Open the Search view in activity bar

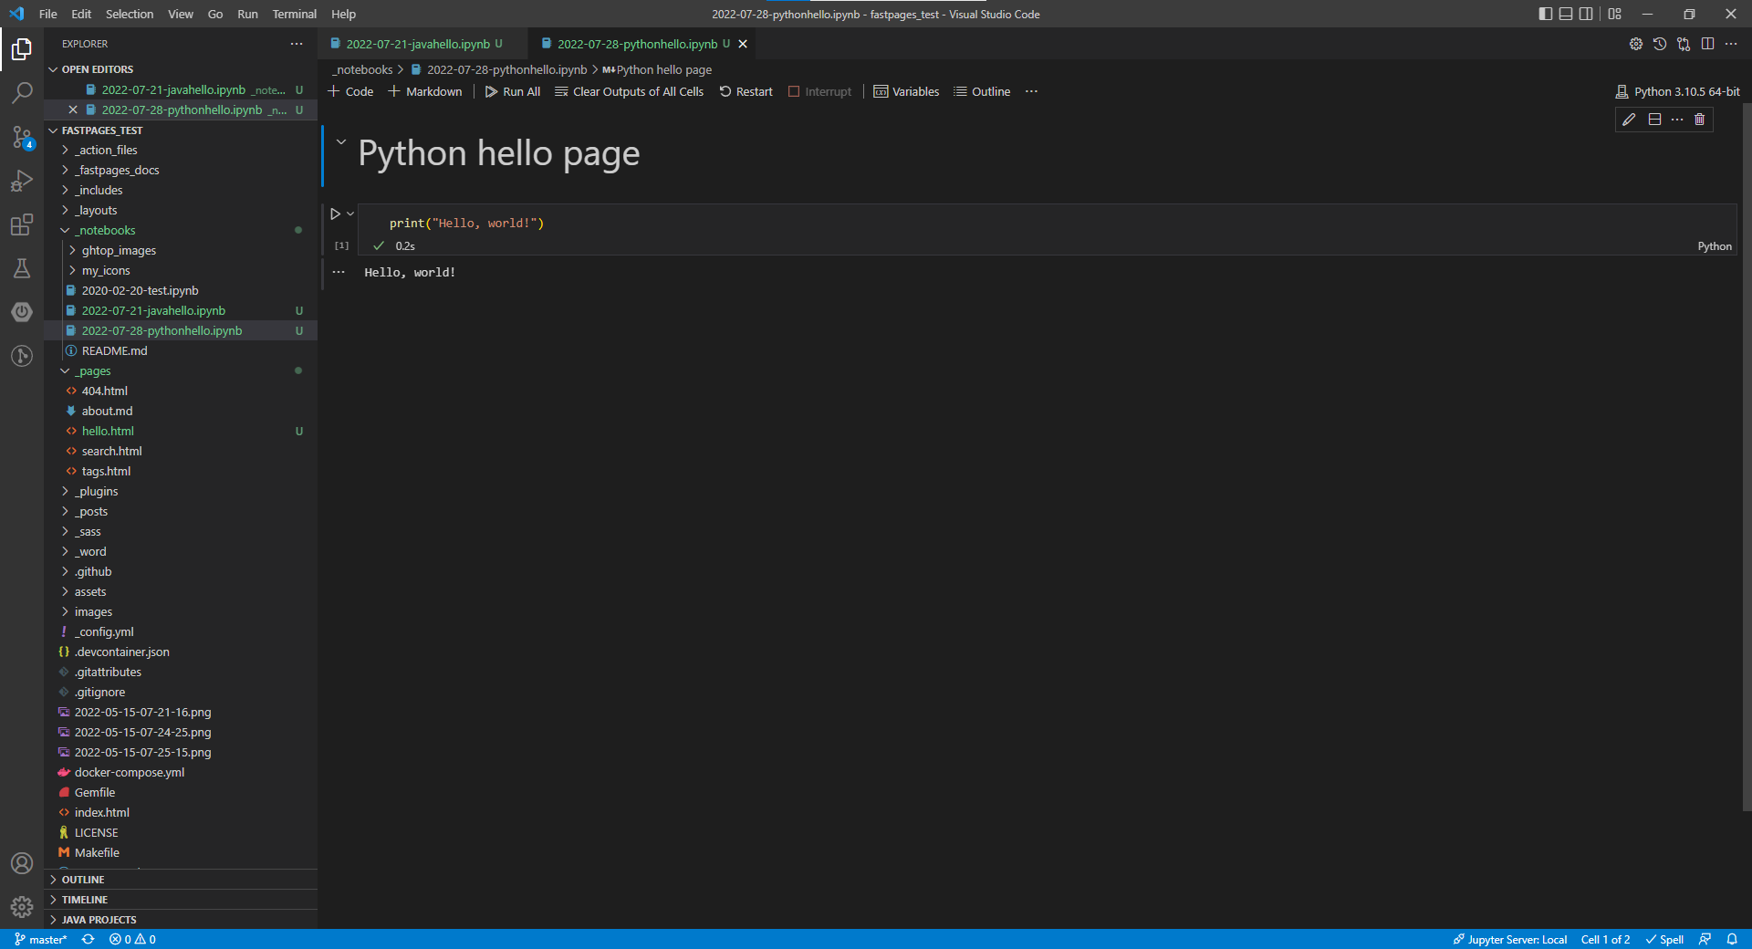[22, 92]
